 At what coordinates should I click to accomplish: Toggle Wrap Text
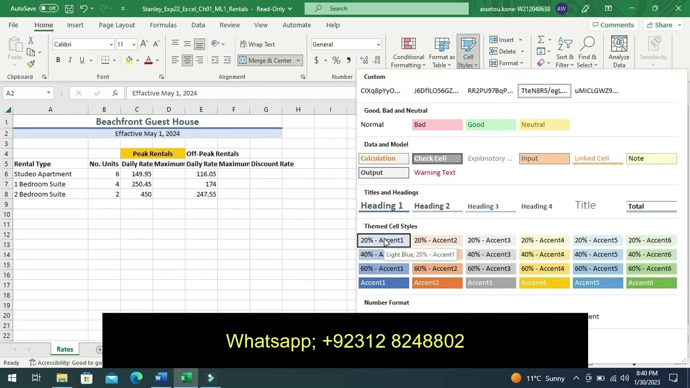coord(257,44)
